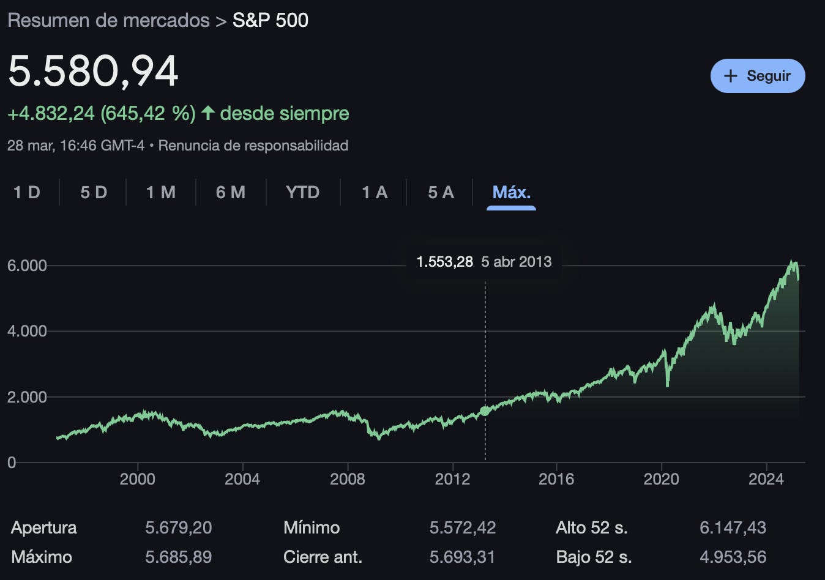Click the Apertura label
The image size is (825, 580).
click(44, 528)
